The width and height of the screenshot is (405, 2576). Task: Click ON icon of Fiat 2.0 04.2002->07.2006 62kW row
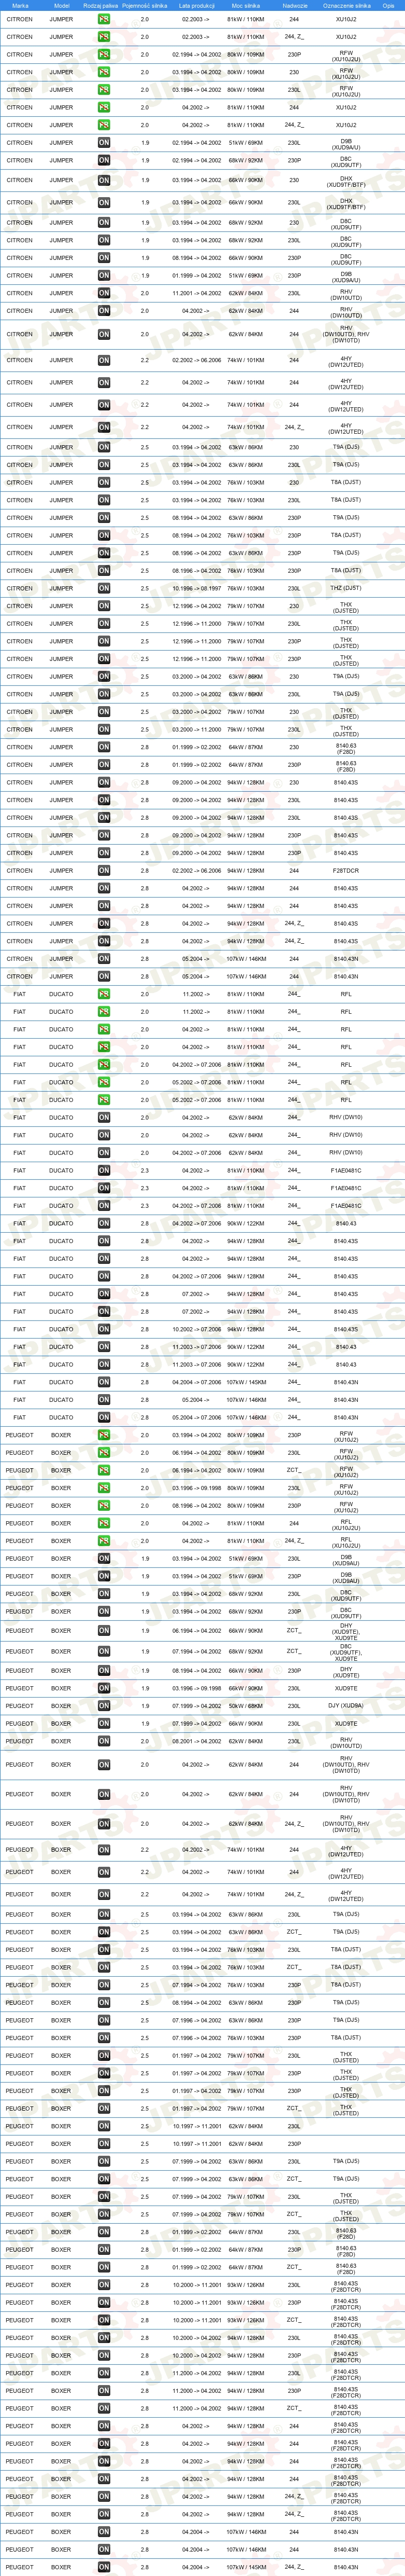point(104,1153)
